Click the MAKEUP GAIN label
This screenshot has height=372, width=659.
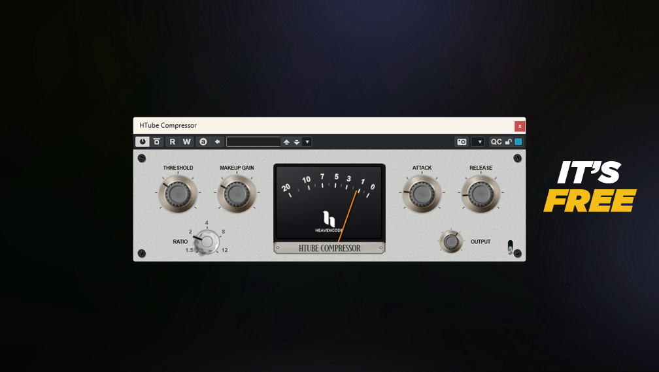tap(237, 168)
